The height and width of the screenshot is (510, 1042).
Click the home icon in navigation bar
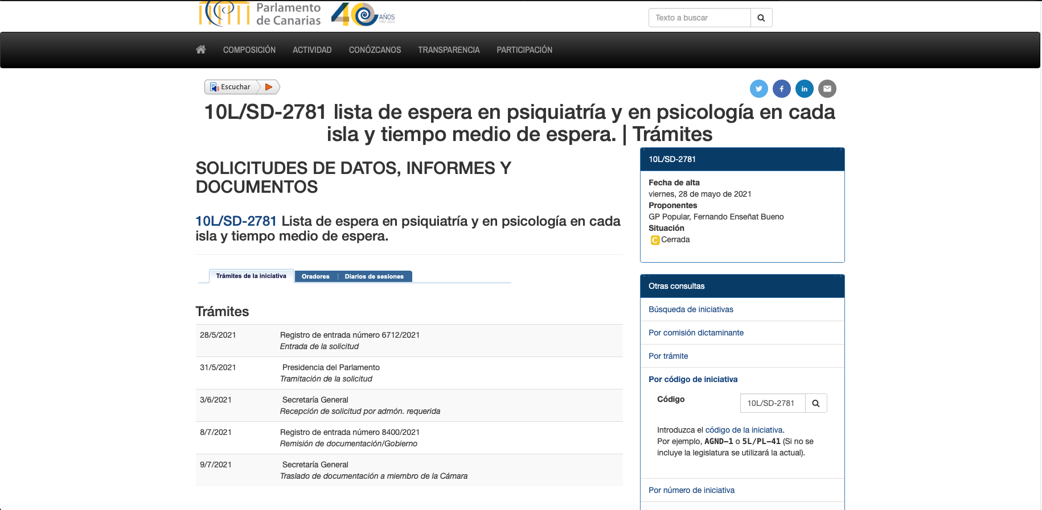(200, 49)
